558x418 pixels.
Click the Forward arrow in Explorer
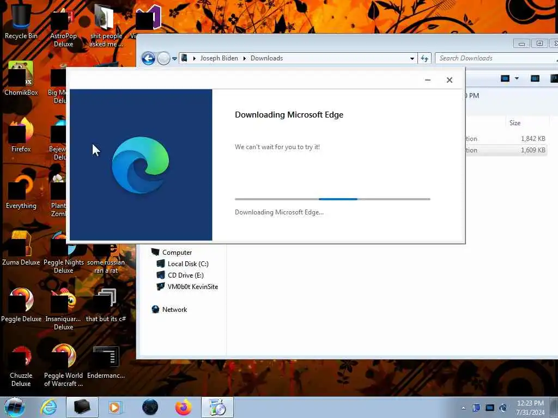click(x=163, y=58)
